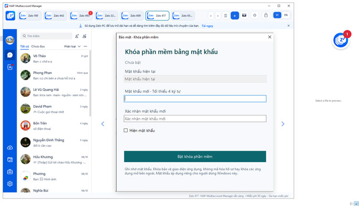Switch to the Zalo 100 account tab
Image resolution: width=359 pixels, height=206 pixels.
tap(30, 16)
